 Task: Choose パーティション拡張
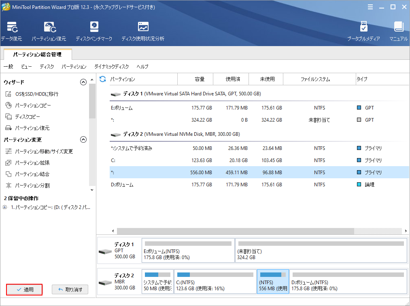pyautogui.click(x=27, y=162)
